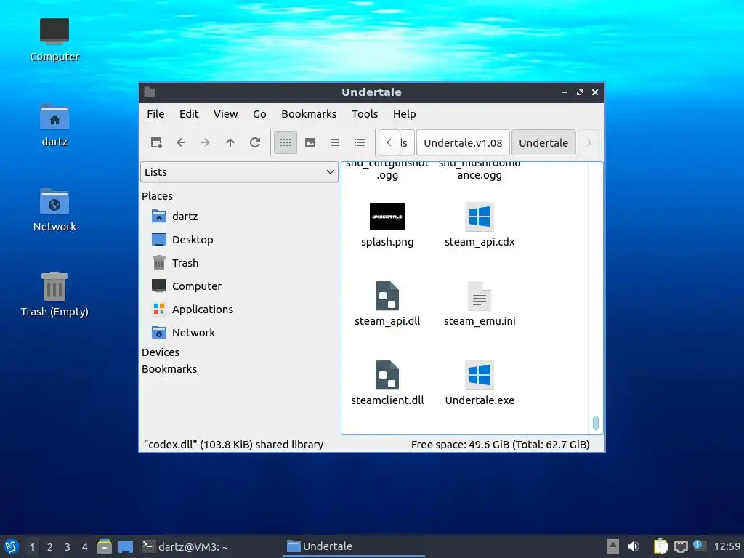Screen dimensions: 744x558
Task: Open the volume control tray icon
Action: (634, 546)
